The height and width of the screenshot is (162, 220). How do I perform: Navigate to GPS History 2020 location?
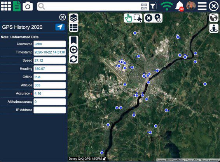pyautogui.click(x=60, y=27)
